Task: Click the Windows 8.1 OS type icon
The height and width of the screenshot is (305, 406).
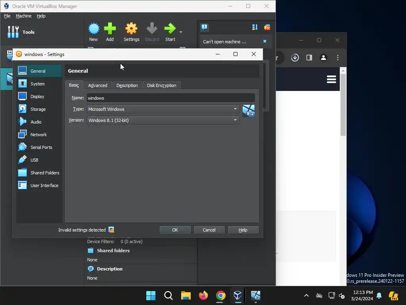Action: coord(249,111)
